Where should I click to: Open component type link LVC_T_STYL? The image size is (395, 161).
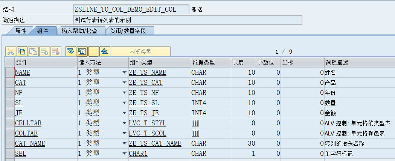pos(147,123)
